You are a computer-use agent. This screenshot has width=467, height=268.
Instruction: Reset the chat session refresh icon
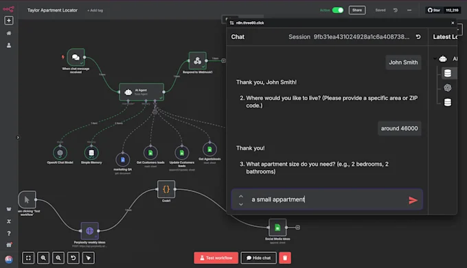(x=418, y=36)
